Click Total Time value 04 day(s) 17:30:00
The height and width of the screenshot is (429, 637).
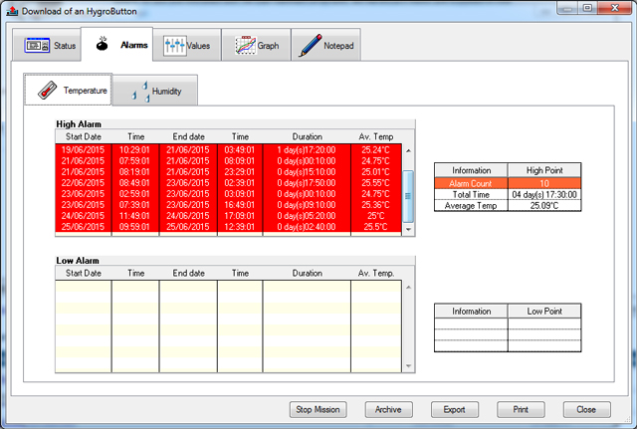click(x=544, y=195)
